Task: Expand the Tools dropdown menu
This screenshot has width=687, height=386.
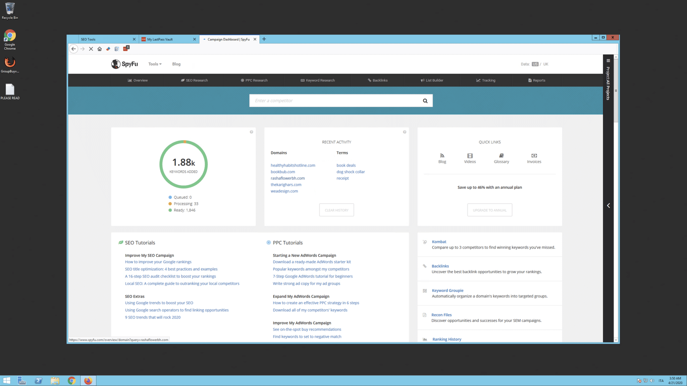Action: tap(155, 64)
